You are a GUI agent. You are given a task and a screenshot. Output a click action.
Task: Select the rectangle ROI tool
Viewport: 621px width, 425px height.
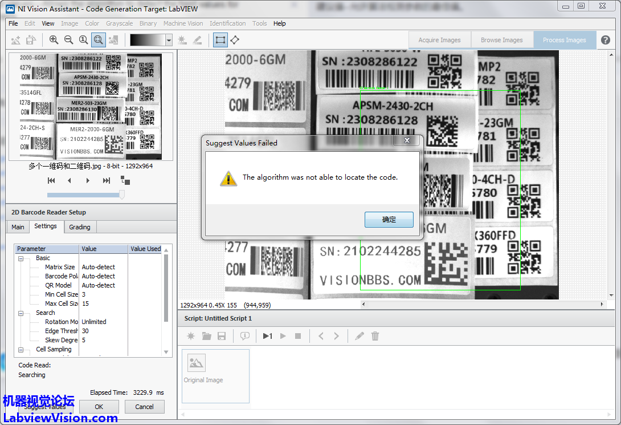220,40
